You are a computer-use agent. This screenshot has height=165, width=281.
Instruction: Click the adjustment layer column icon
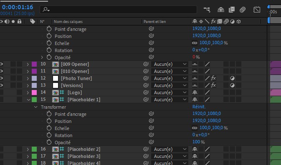click(x=233, y=22)
